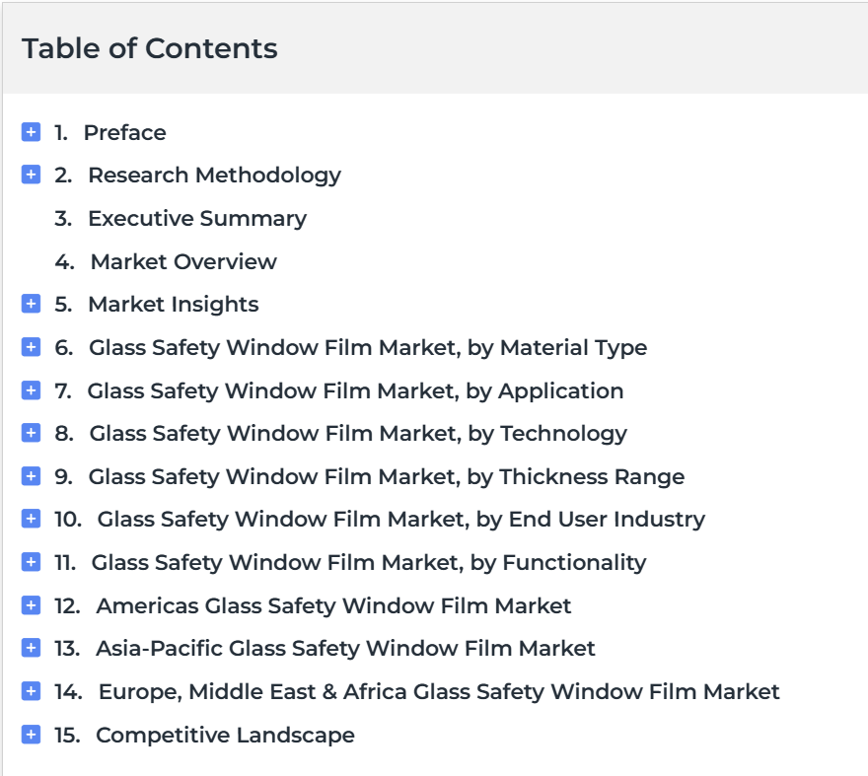
Task: Select the Market Overview entry
Action: click(x=183, y=262)
